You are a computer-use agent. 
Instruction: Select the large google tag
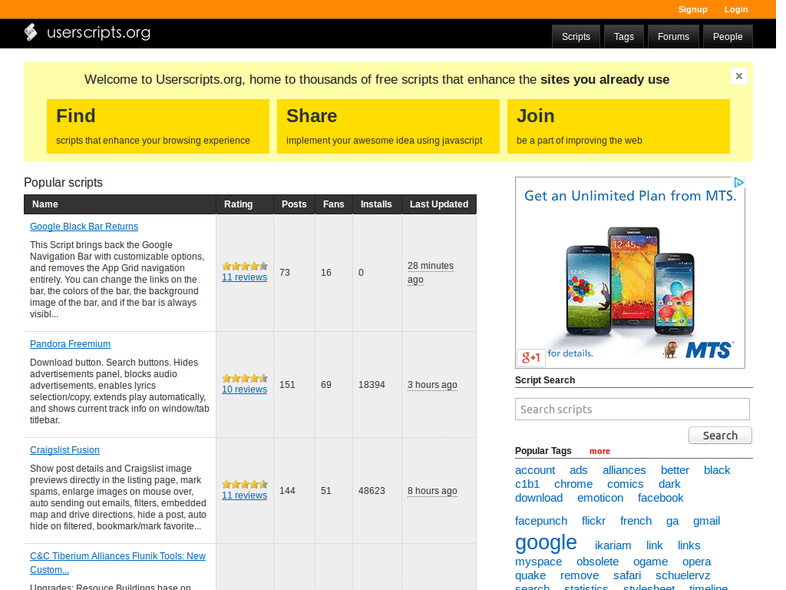pyautogui.click(x=546, y=542)
